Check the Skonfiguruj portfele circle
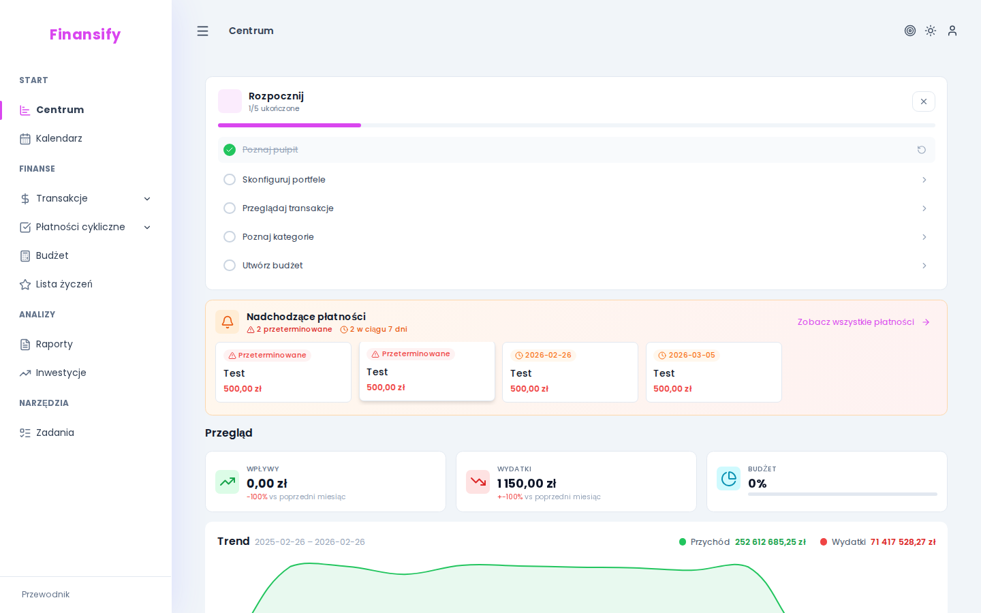This screenshot has height=613, width=981. [x=230, y=180]
